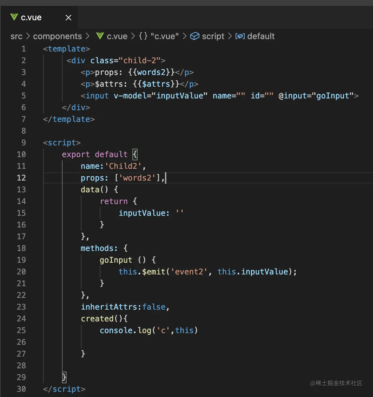Click this.inputValue argument on line 20
Image resolution: width=373 pixels, height=397 pixels.
coord(253,272)
